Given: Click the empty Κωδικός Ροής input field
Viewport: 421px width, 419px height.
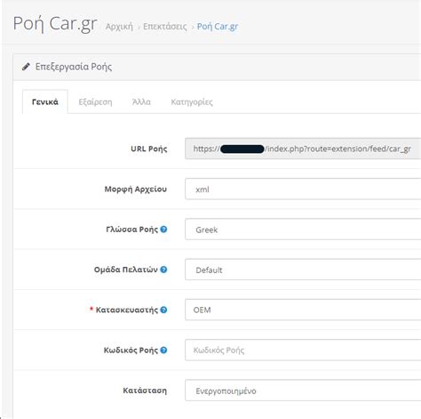Looking at the screenshot, I should pyautogui.click(x=303, y=351).
